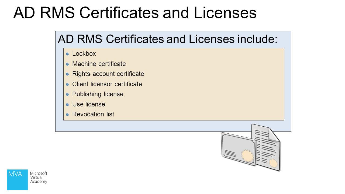Image resolution: width=345 pixels, height=194 pixels.
Task: Click the bullet beside Revocation list
Action: click(x=68, y=114)
